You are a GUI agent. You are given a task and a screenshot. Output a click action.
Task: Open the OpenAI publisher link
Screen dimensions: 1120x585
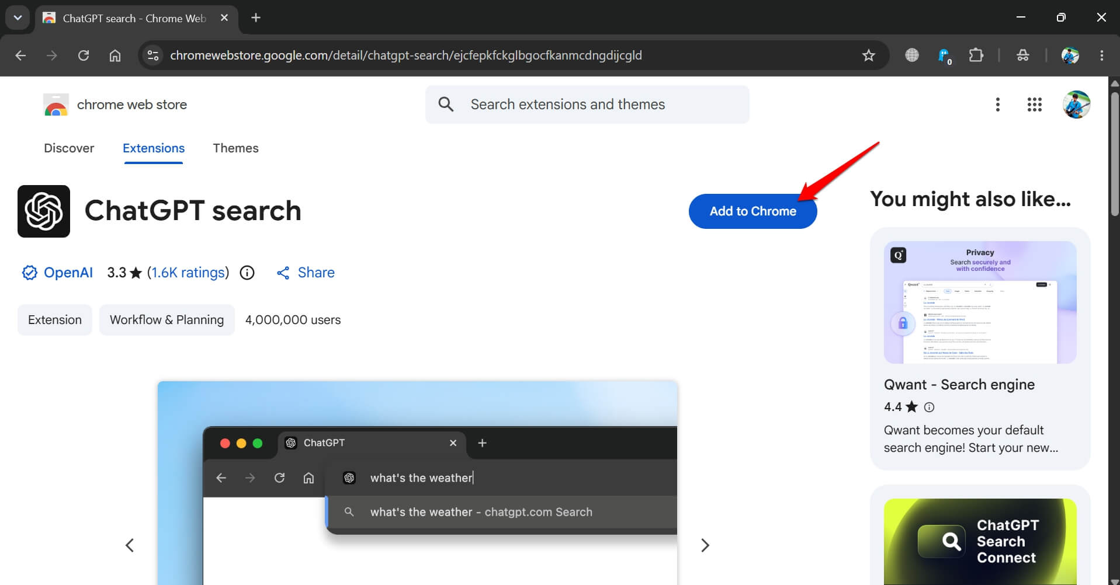pyautogui.click(x=68, y=273)
